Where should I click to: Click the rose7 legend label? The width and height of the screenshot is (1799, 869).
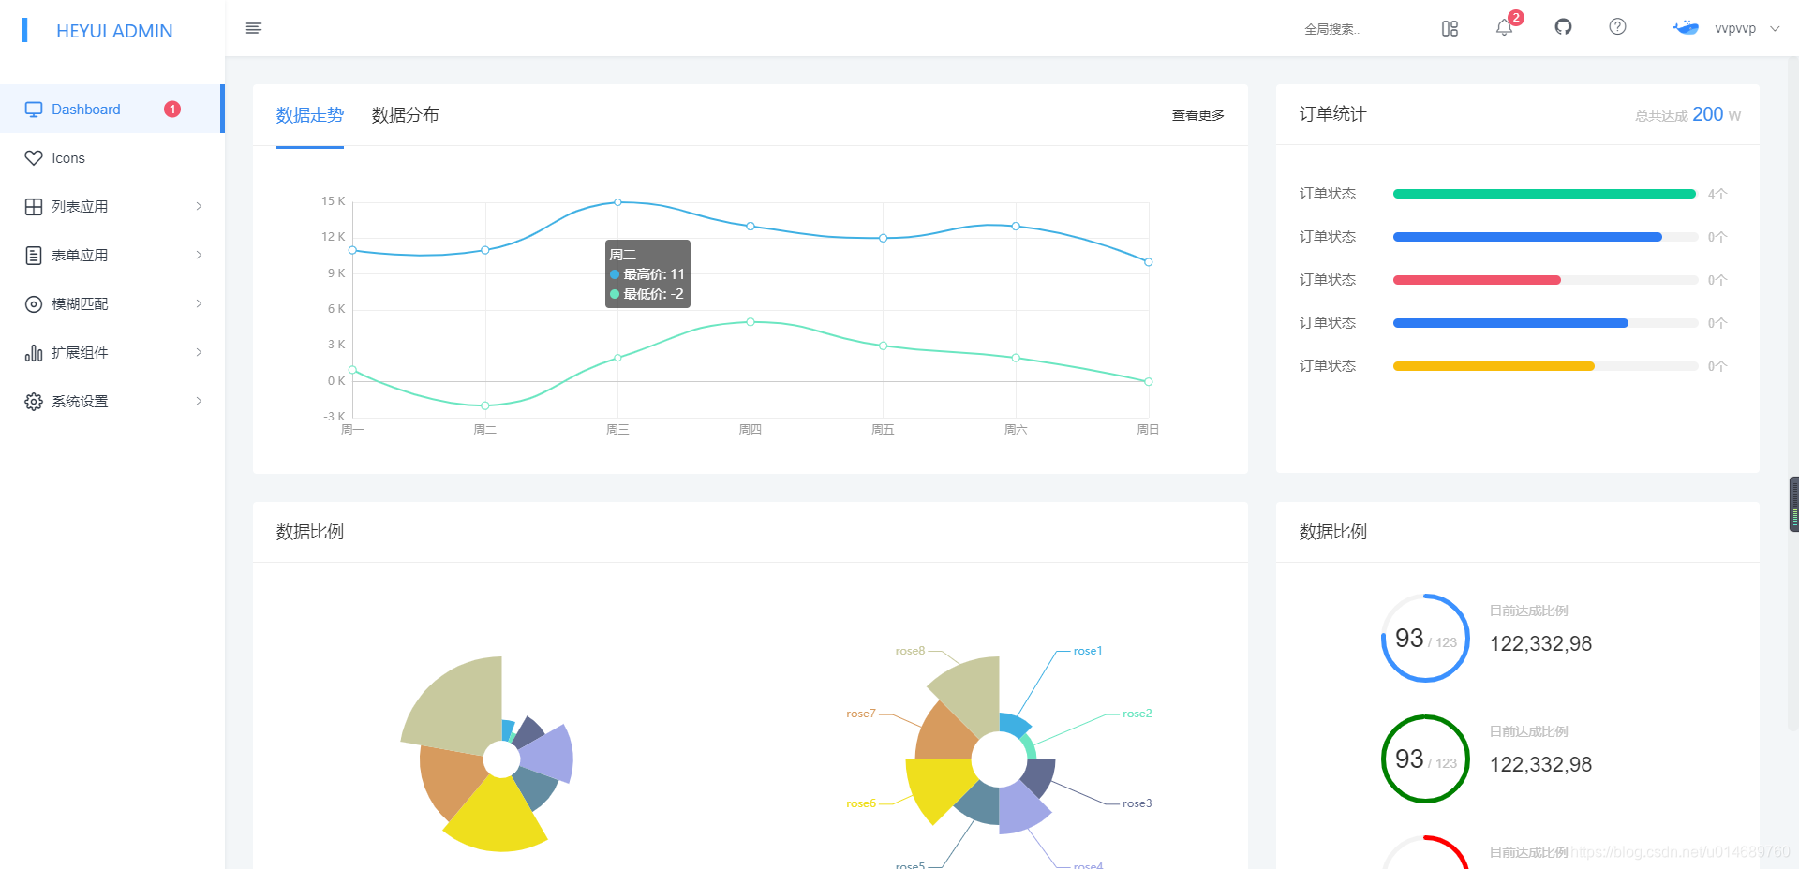(x=861, y=714)
